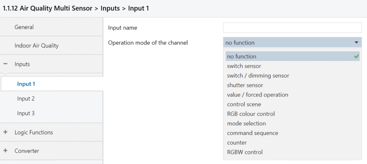Choose 'switch sensor' operation mode

(244, 66)
